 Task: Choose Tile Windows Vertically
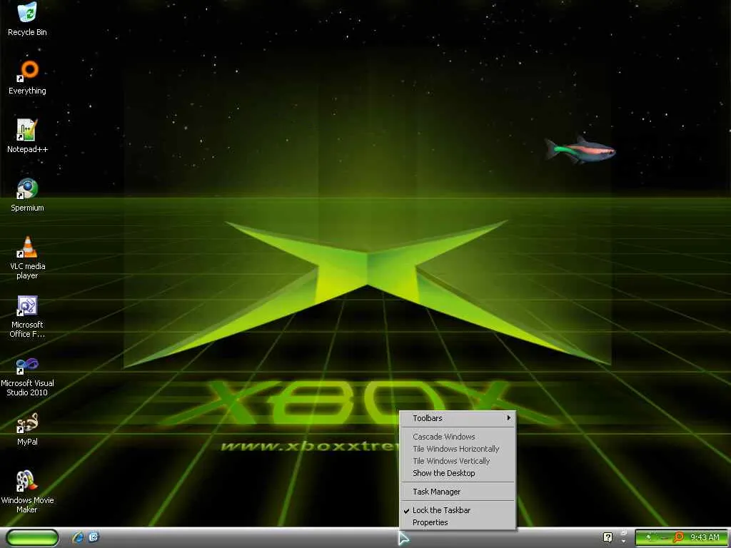(x=458, y=461)
